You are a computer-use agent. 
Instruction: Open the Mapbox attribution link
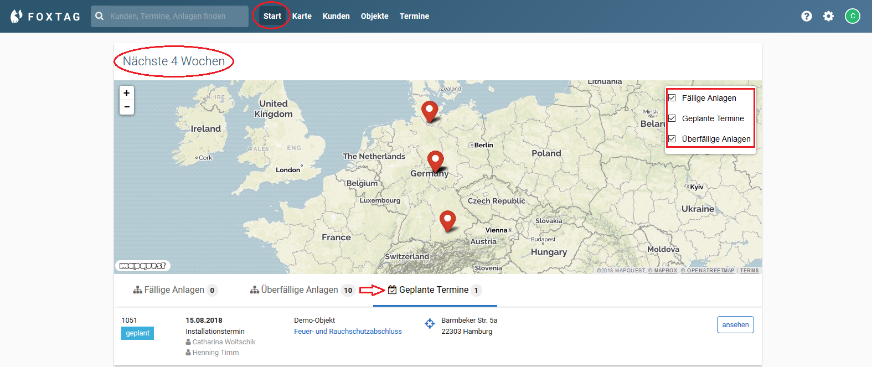(663, 271)
